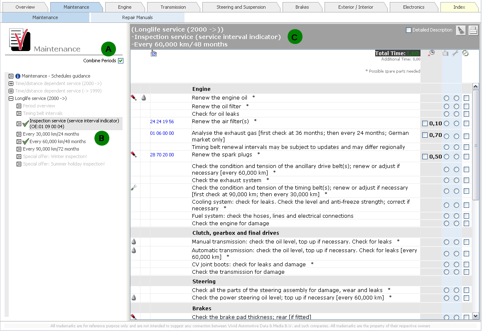This screenshot has width=482, height=331.
Task: Select the thumbs-up radio for Renew the engine oil
Action: (446, 98)
